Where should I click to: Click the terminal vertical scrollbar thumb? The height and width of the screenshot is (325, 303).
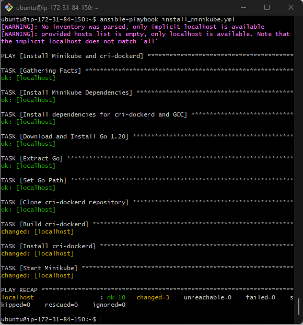[299, 307]
